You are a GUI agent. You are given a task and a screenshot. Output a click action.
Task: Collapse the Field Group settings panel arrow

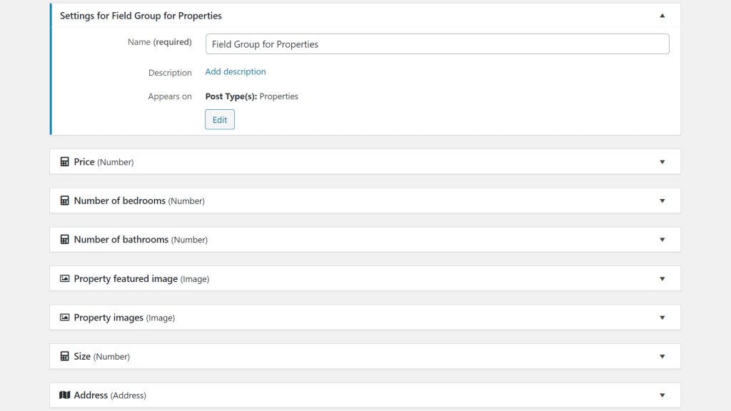662,16
